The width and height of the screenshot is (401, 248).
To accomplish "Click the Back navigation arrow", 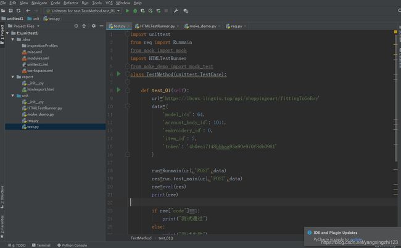I will click(28, 10).
